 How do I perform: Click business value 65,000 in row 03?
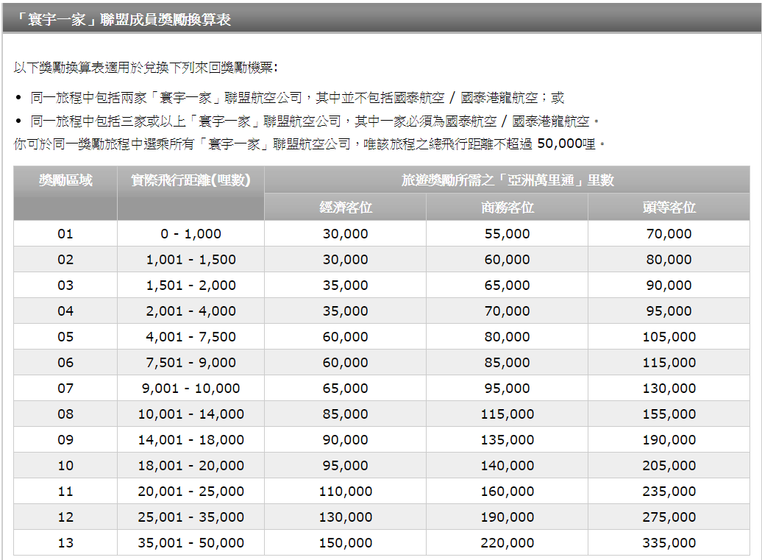tap(508, 286)
